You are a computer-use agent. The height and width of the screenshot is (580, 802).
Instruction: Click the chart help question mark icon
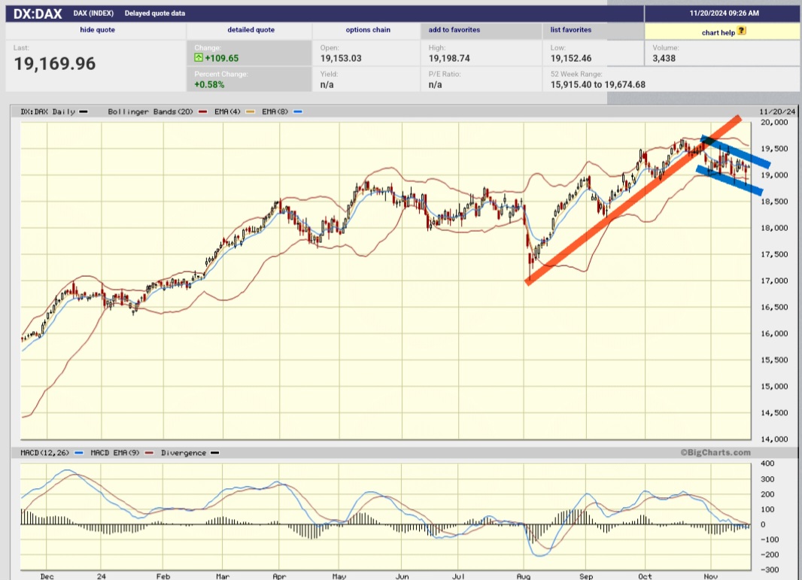click(742, 31)
